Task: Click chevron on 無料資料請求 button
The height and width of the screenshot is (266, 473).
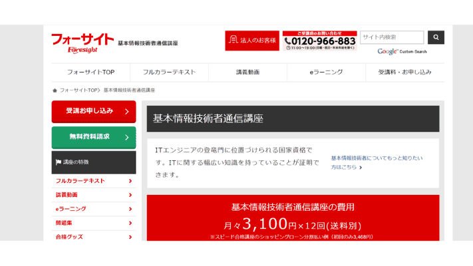Action: [127, 138]
